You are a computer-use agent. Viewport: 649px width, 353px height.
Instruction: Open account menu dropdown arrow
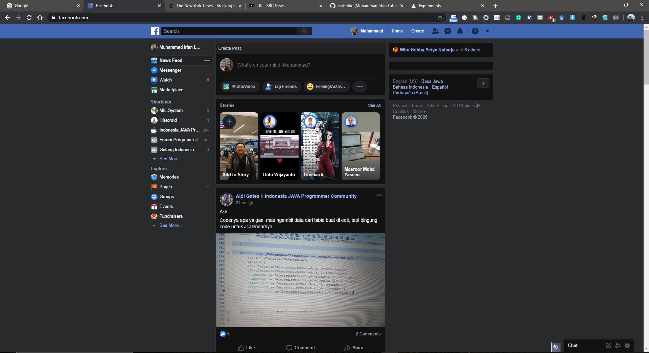[x=487, y=31]
